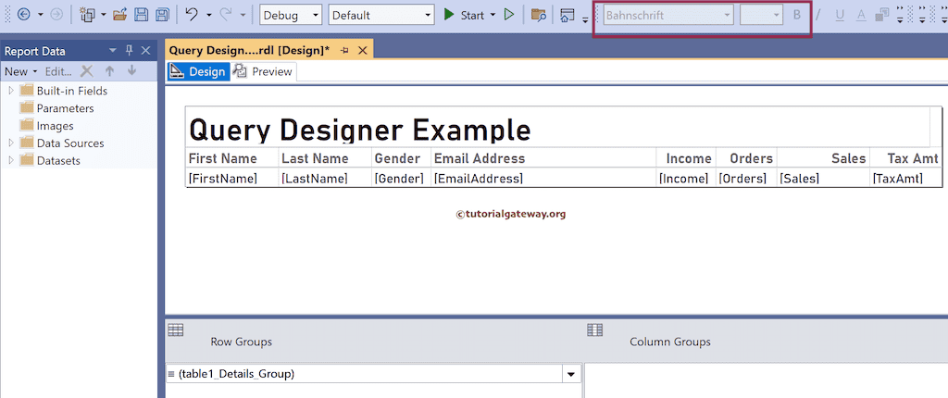This screenshot has height=398, width=948.
Task: Open the font size combo box
Action: click(x=762, y=15)
